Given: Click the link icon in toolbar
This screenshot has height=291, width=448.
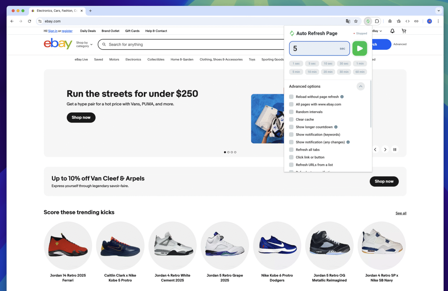Looking at the screenshot, I should [x=416, y=21].
